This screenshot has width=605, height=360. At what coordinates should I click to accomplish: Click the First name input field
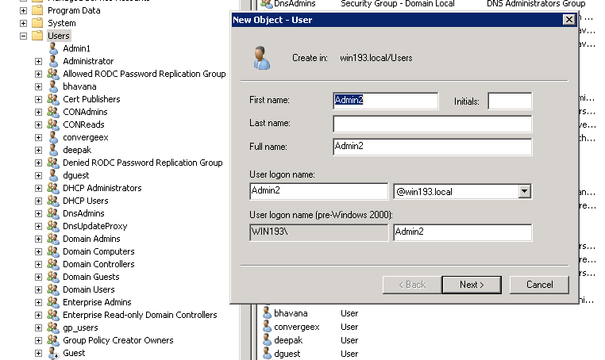(385, 101)
